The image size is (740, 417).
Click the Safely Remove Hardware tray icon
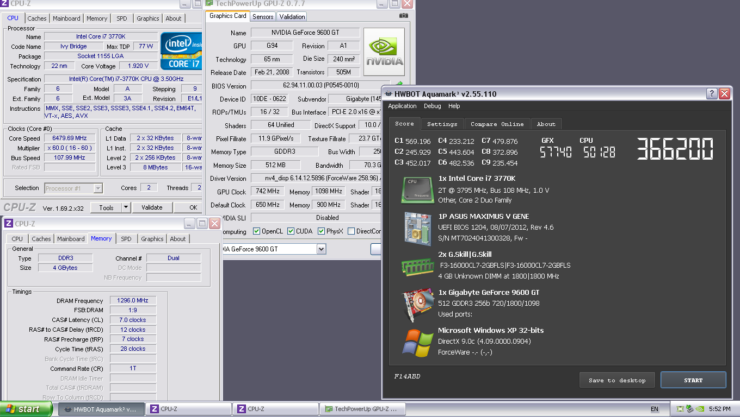[x=690, y=409]
